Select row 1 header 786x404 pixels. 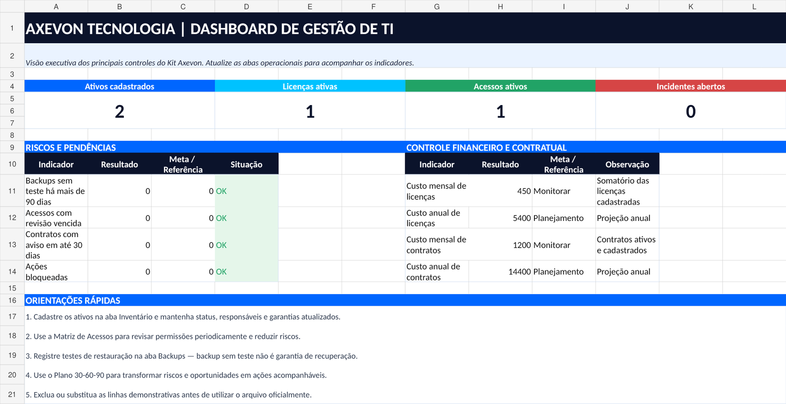tap(12, 28)
